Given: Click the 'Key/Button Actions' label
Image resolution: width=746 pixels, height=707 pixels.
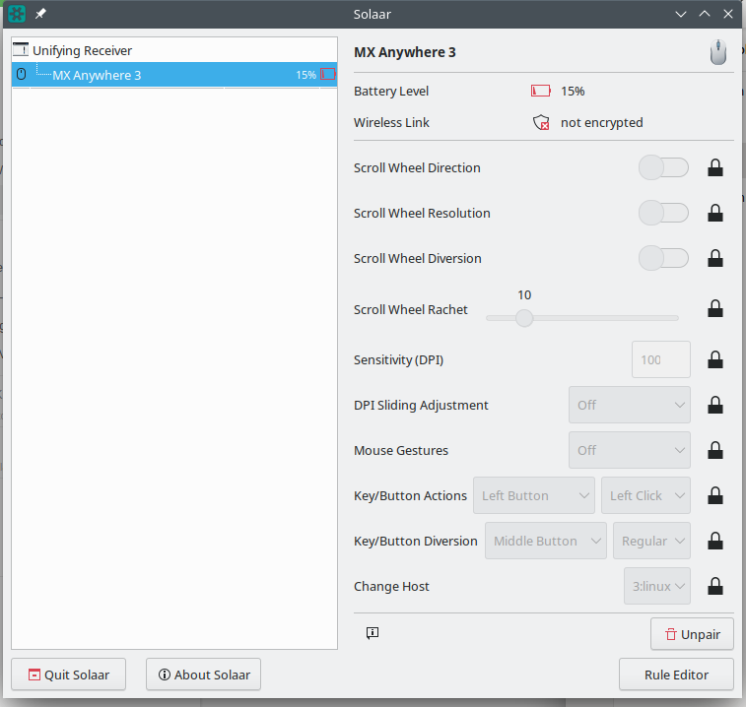Looking at the screenshot, I should (410, 495).
